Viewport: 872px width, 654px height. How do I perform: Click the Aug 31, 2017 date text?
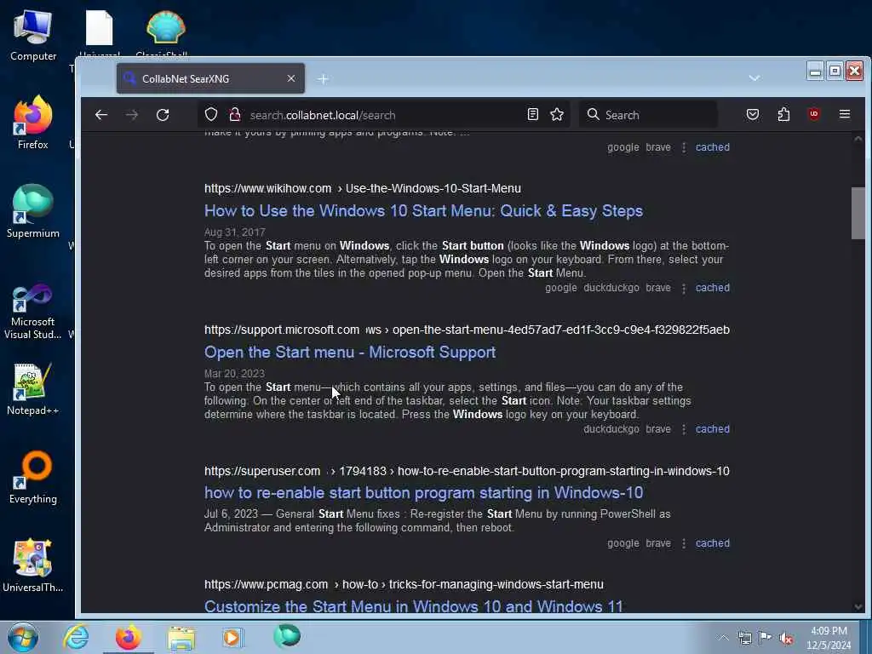[235, 232]
